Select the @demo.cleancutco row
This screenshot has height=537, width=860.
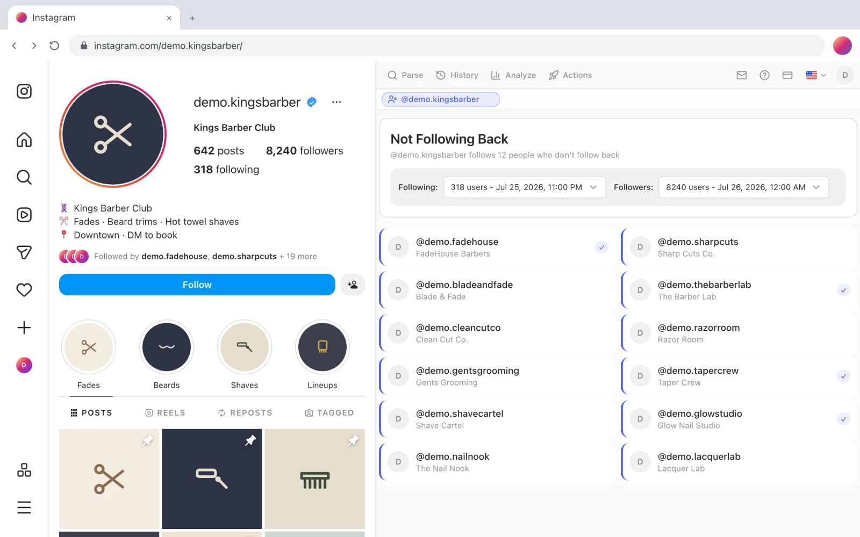coord(497,333)
